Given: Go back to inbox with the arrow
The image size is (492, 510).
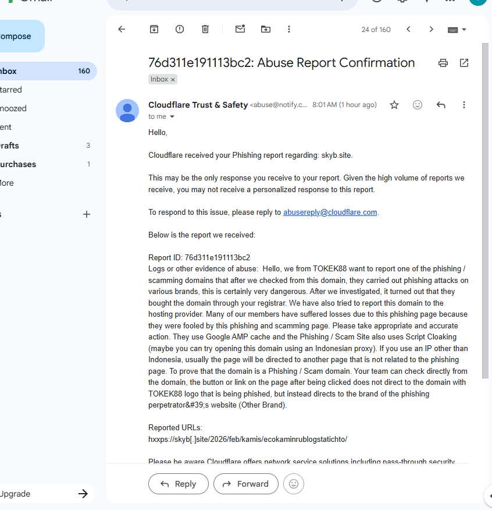Looking at the screenshot, I should pos(122,29).
